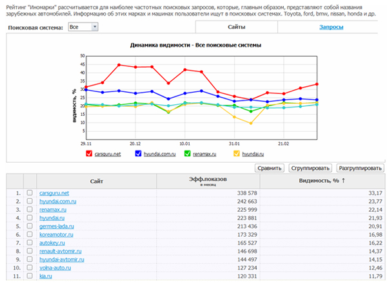387x287 pixels.
Task: Click the 16,98 visibility value
Action: pyautogui.click(x=375, y=235)
